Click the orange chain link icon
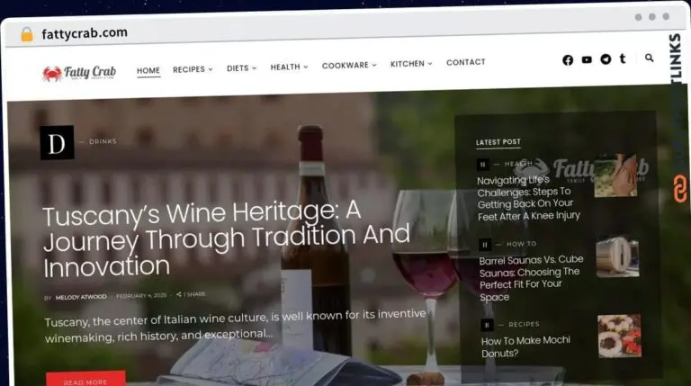This screenshot has width=691, height=386. (680, 189)
